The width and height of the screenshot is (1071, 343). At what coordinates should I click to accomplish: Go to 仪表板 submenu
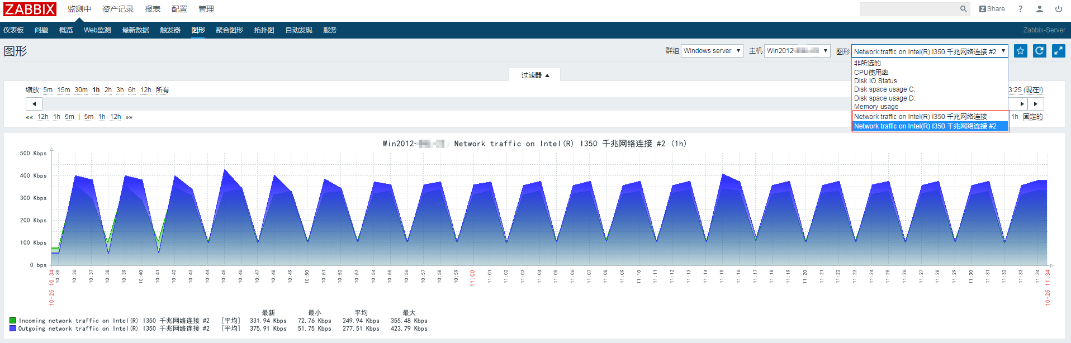point(13,30)
